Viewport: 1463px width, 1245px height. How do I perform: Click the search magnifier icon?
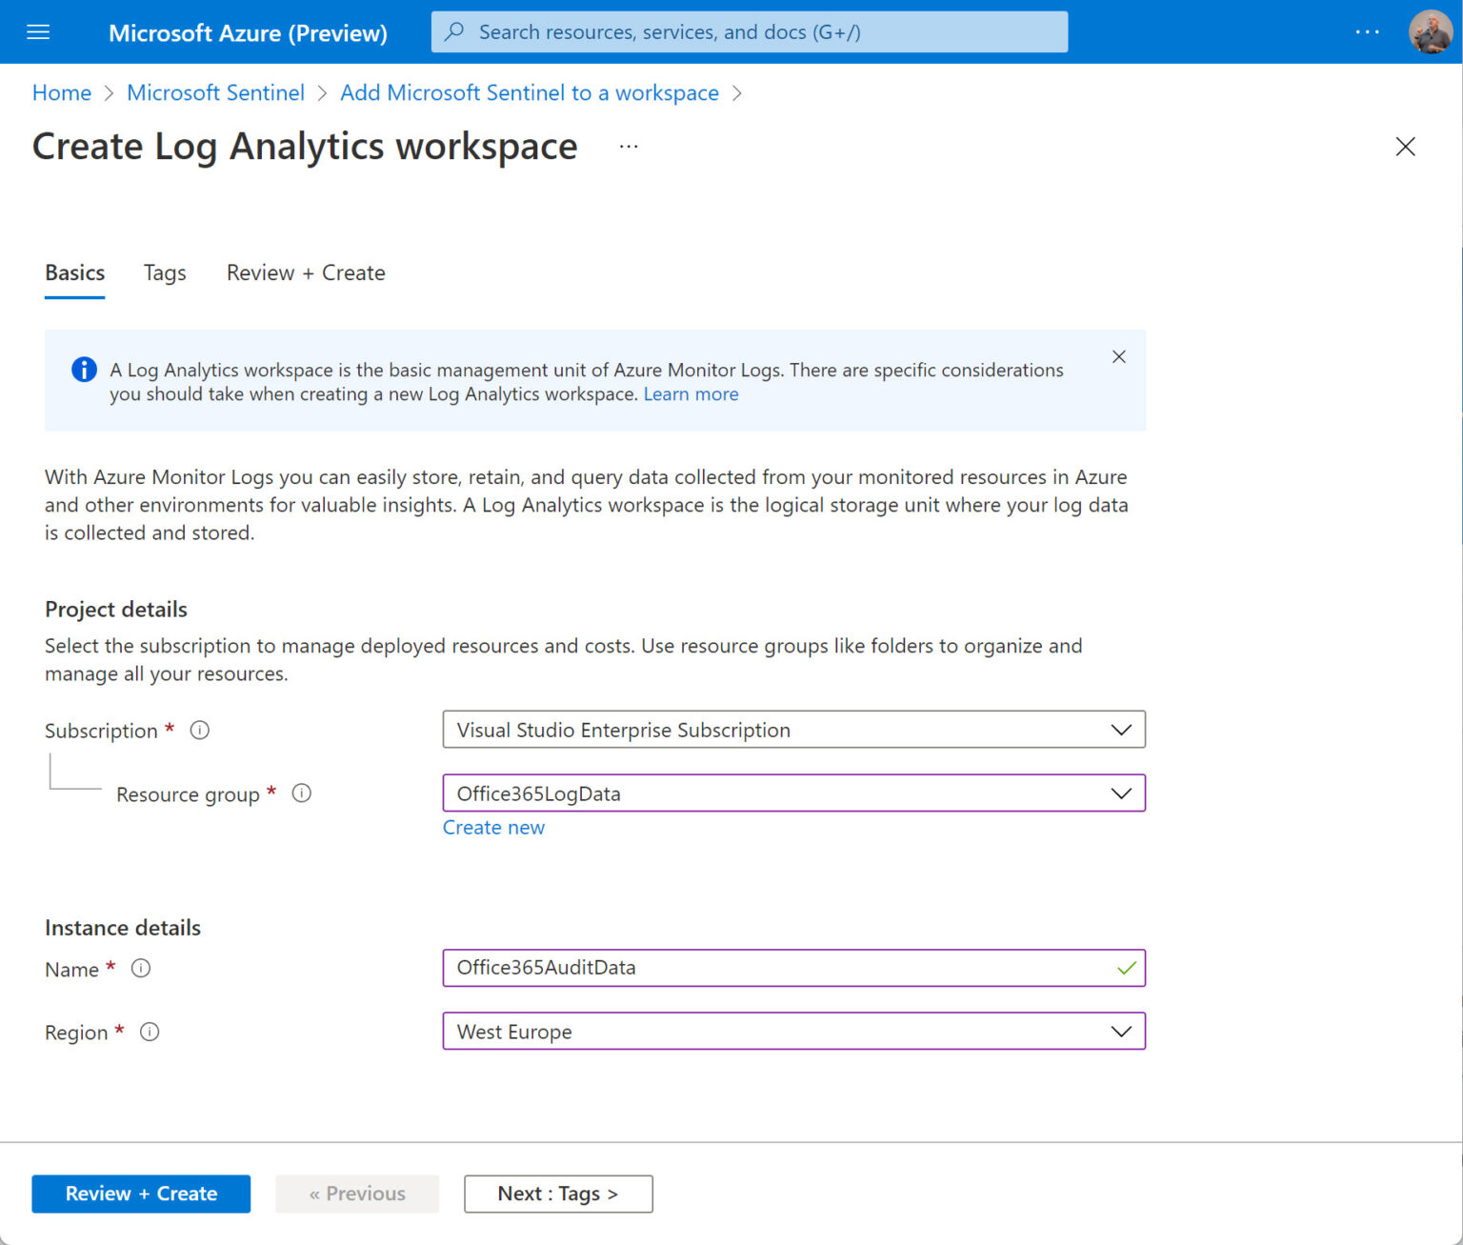454,31
